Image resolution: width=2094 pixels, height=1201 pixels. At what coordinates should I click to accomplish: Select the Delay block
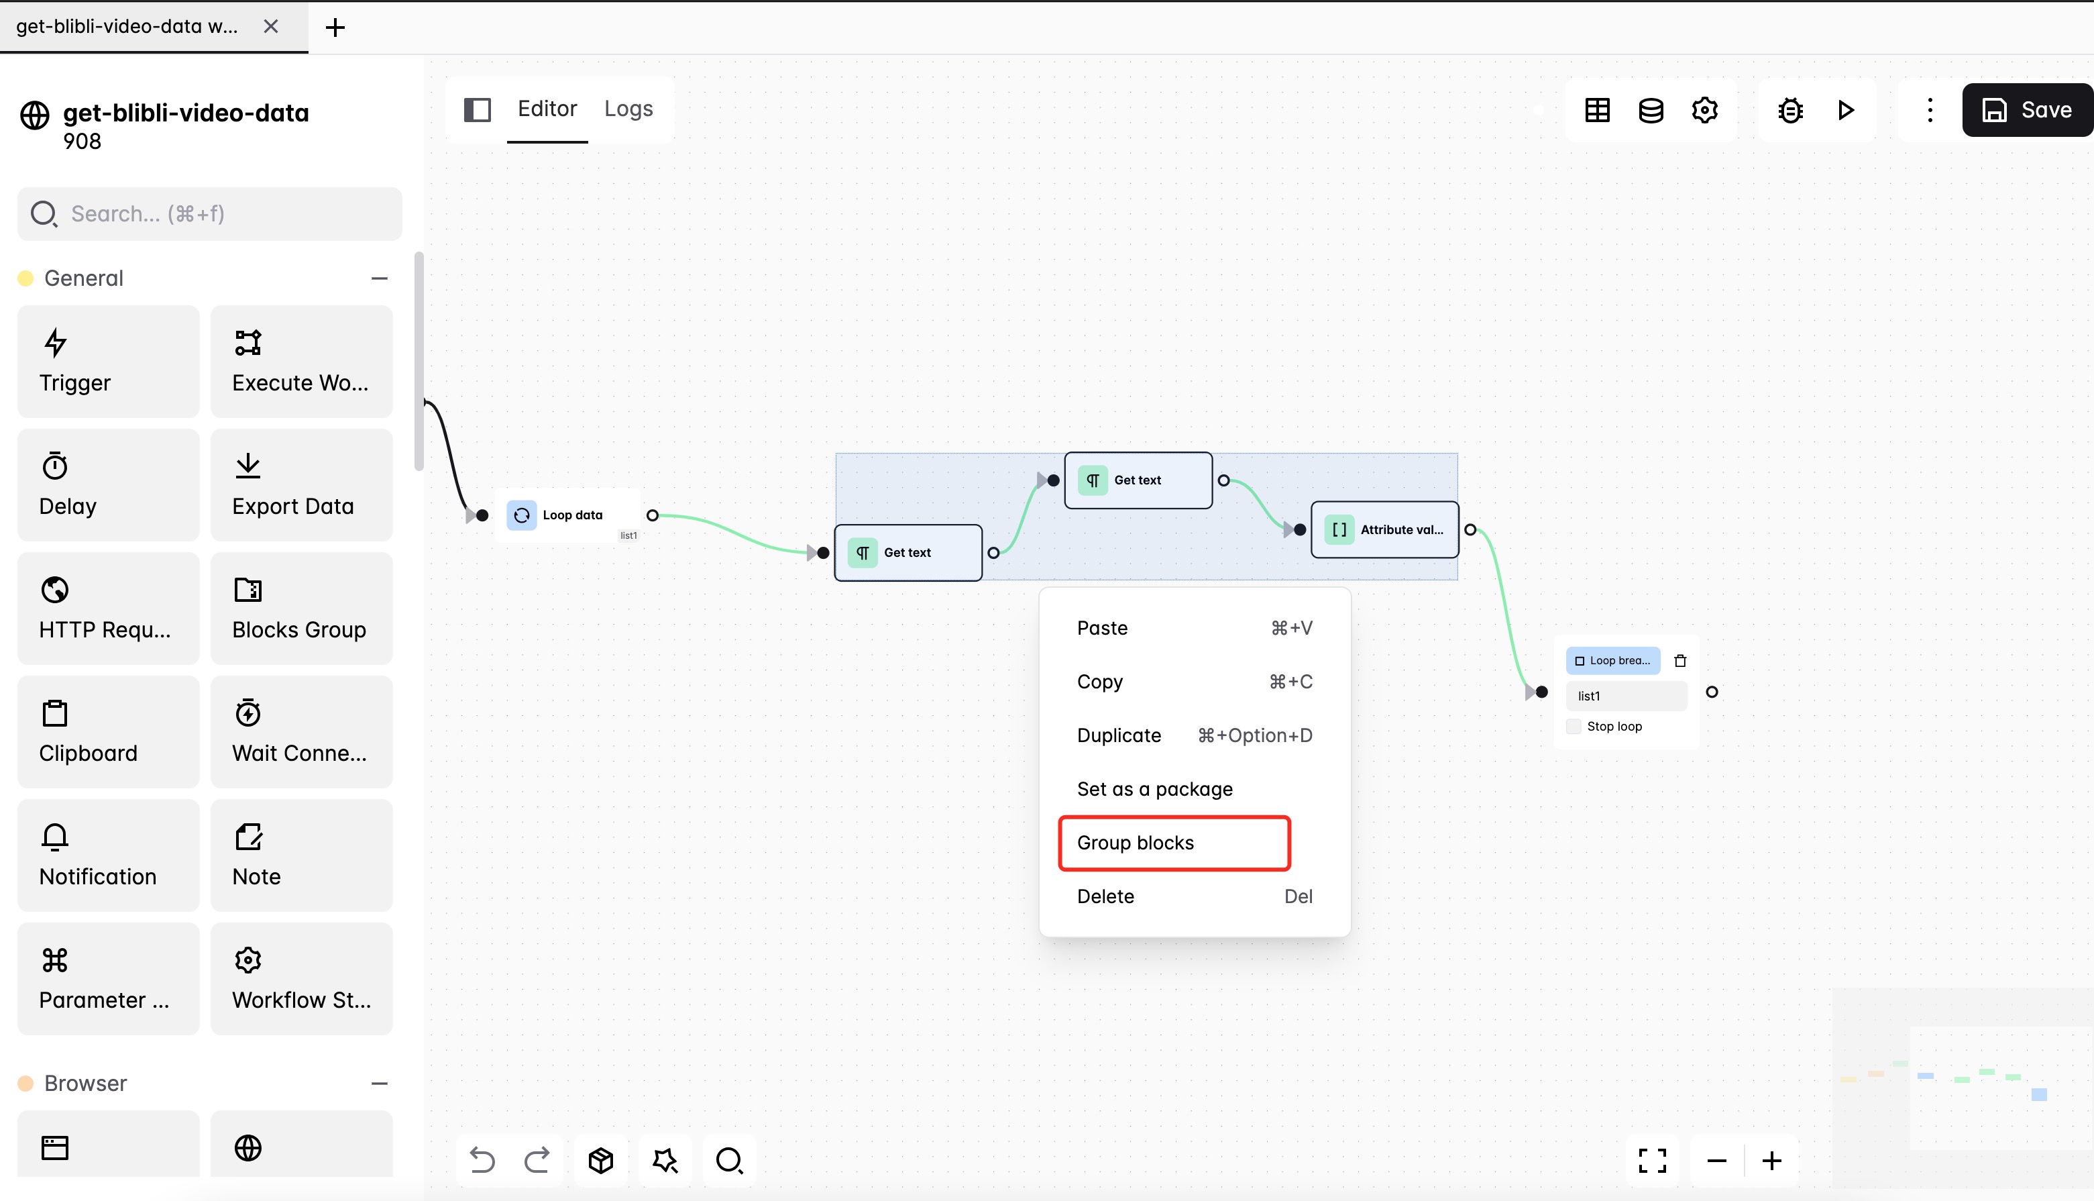click(x=108, y=485)
